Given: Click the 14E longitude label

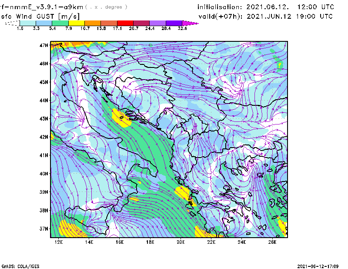Looking at the screenshot, I should (89, 242).
